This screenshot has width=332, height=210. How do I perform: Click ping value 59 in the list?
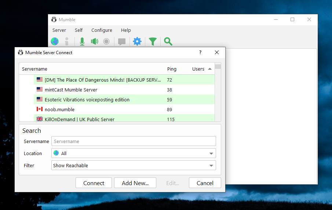coord(169,100)
